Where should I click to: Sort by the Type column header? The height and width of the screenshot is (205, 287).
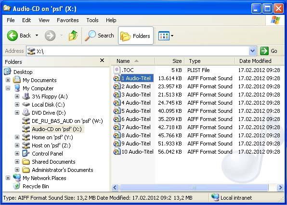point(210,61)
